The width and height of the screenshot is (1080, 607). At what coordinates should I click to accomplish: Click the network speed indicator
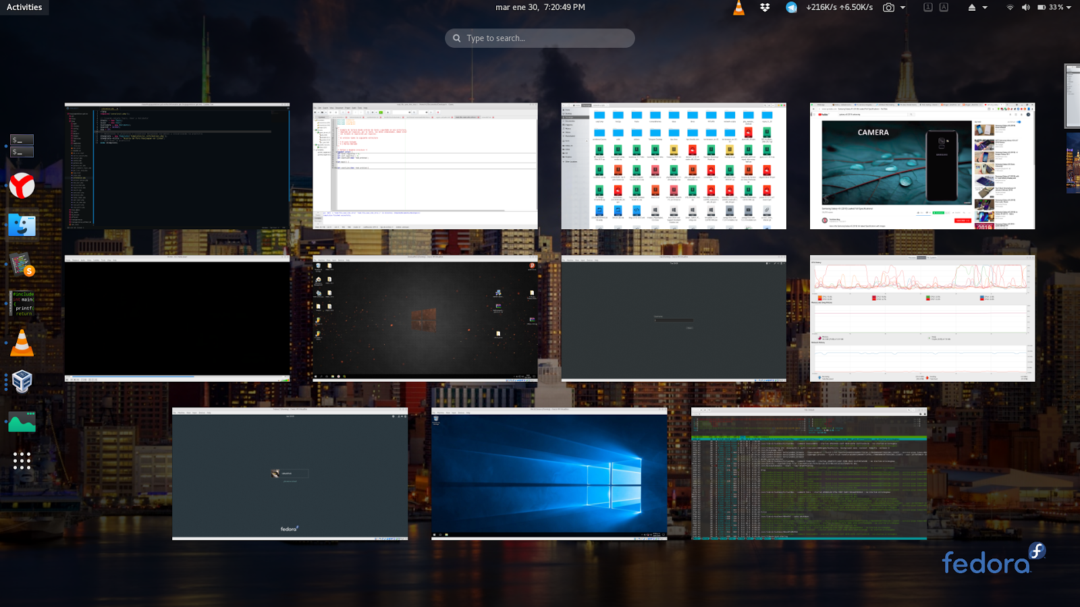[x=839, y=7]
